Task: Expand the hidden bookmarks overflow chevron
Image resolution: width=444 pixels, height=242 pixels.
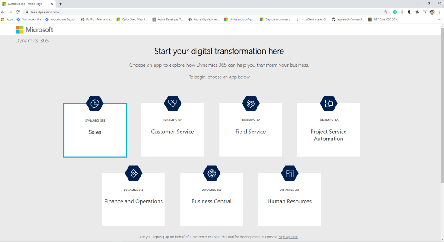Action: tap(440, 19)
